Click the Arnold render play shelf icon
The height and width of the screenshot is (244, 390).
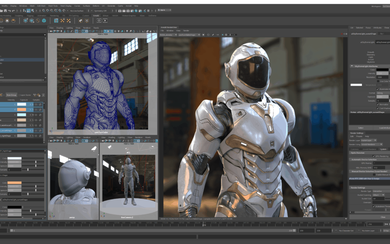(105, 21)
